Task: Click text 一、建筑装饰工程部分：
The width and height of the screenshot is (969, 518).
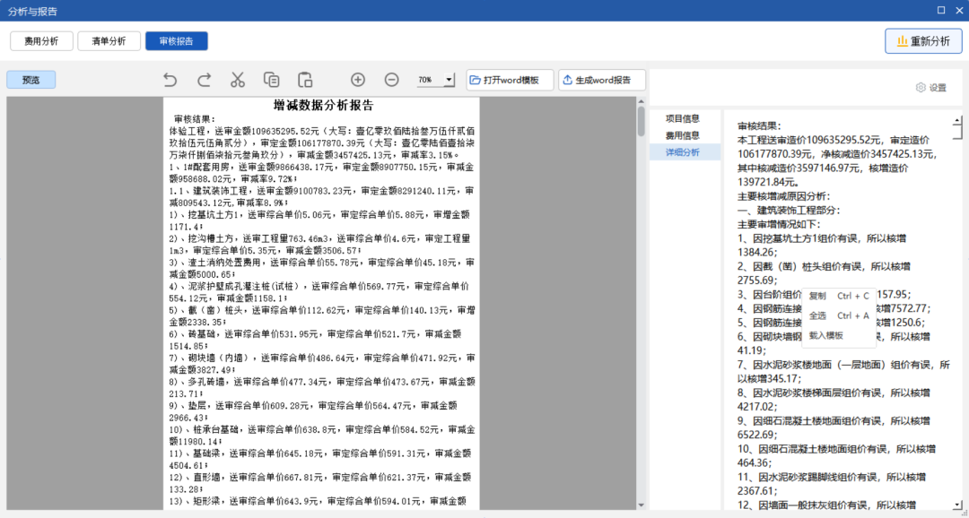Action: click(x=789, y=210)
